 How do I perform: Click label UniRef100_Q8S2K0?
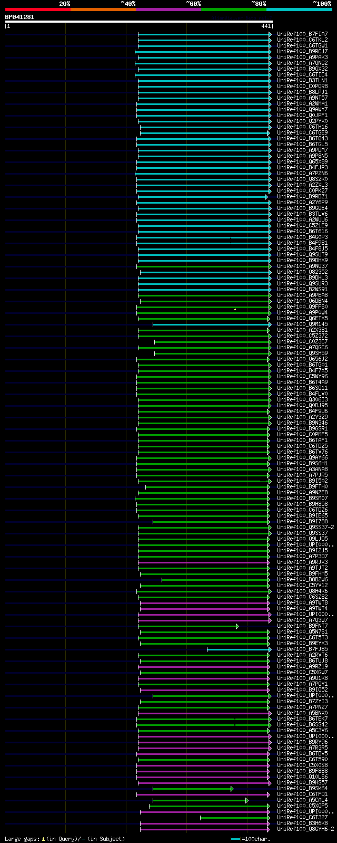(x=302, y=179)
